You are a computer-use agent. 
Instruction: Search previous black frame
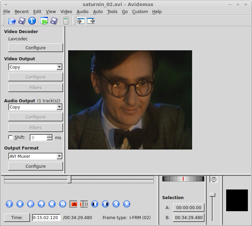point(95,204)
